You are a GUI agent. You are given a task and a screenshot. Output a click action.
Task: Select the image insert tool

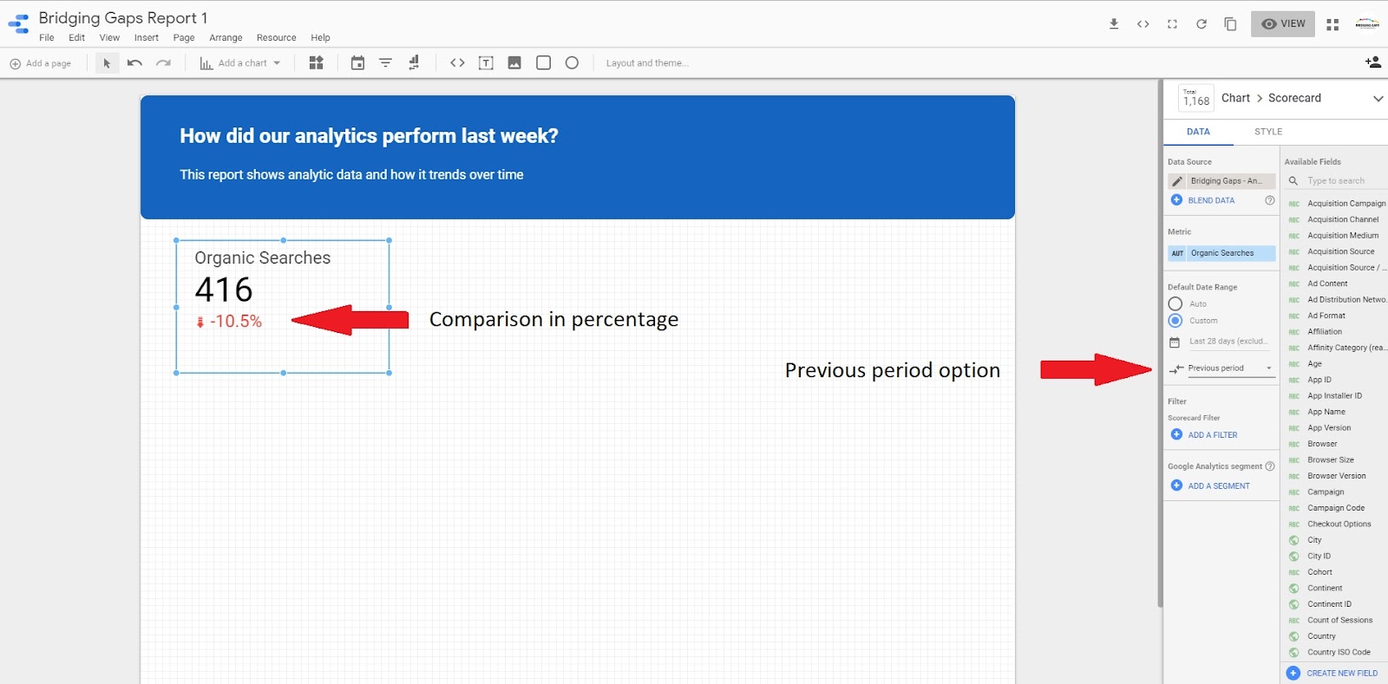click(514, 63)
